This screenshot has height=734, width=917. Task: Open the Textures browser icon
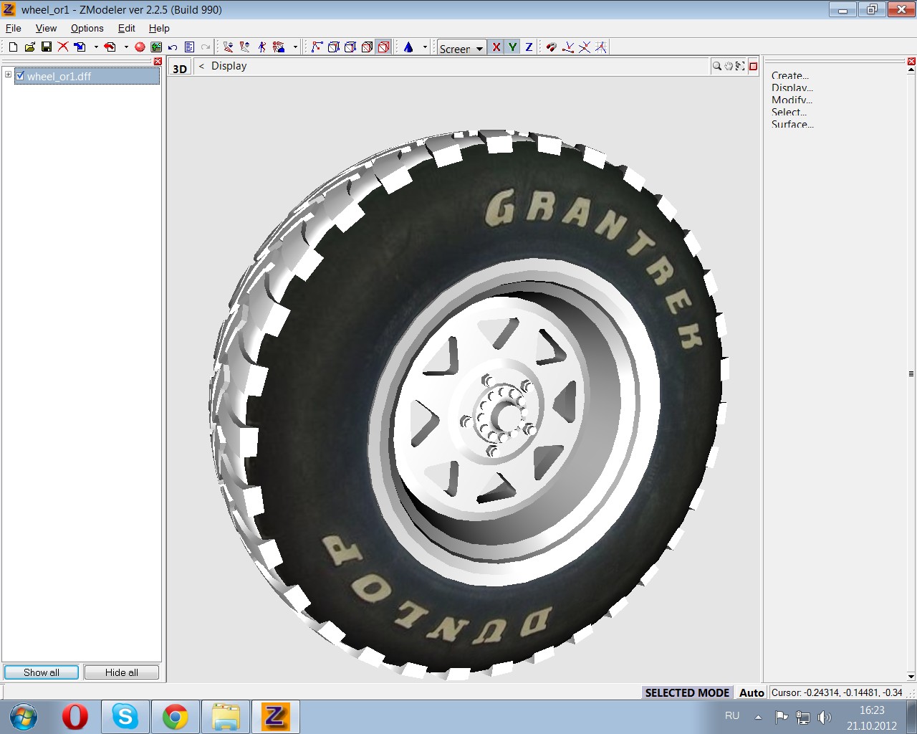[x=156, y=47]
